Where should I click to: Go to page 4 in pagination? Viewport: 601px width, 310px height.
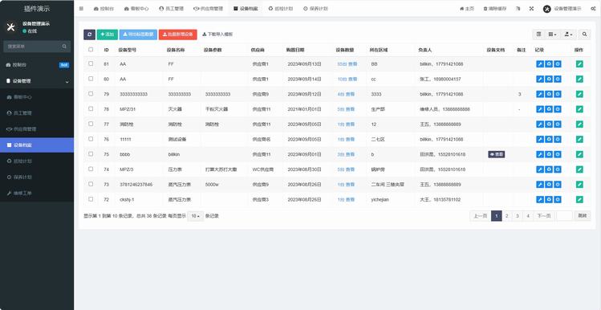click(528, 216)
